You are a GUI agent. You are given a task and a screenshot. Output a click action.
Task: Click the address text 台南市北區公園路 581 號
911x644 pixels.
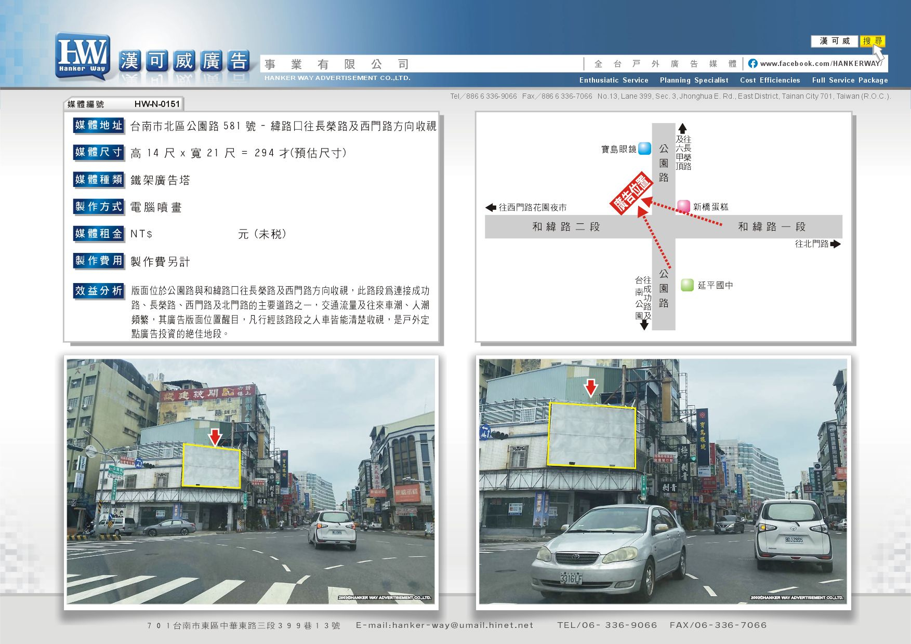pyautogui.click(x=193, y=126)
